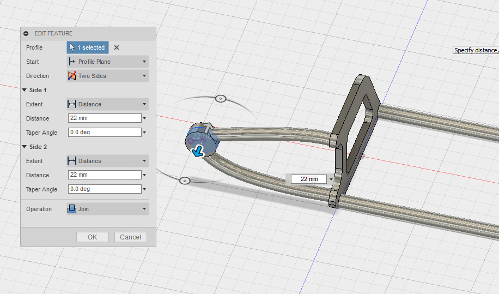The image size is (499, 294).
Task: Click the upper taper angle rotation handle
Action: click(220, 99)
